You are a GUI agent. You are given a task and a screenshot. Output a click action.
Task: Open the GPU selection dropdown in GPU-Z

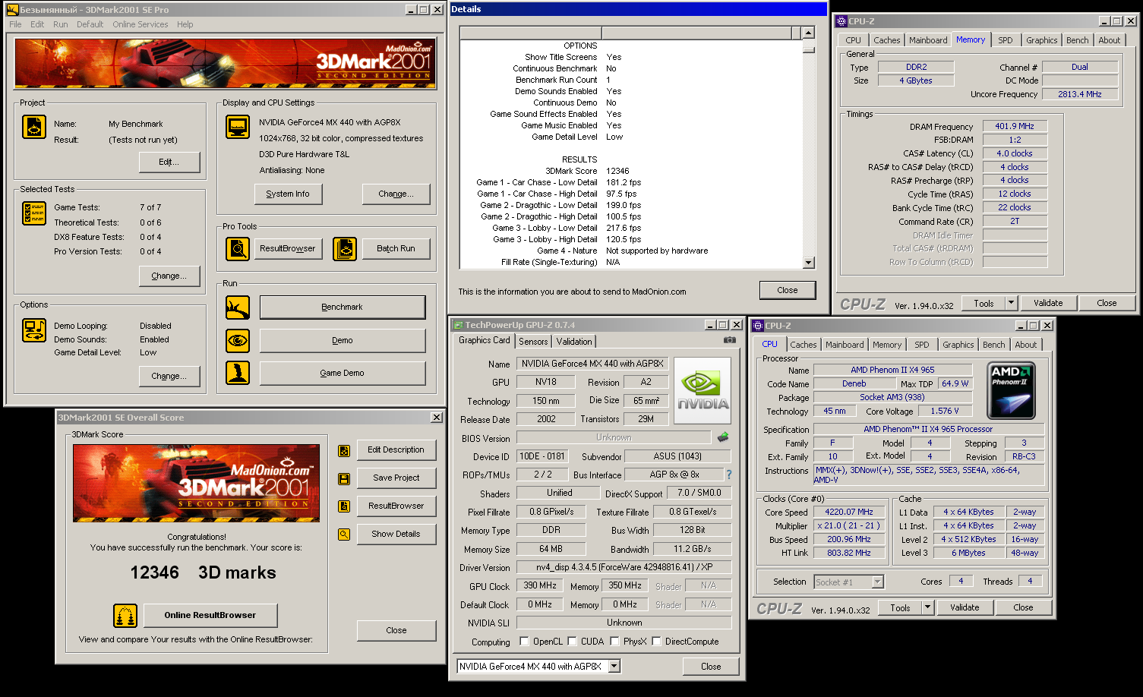click(614, 666)
